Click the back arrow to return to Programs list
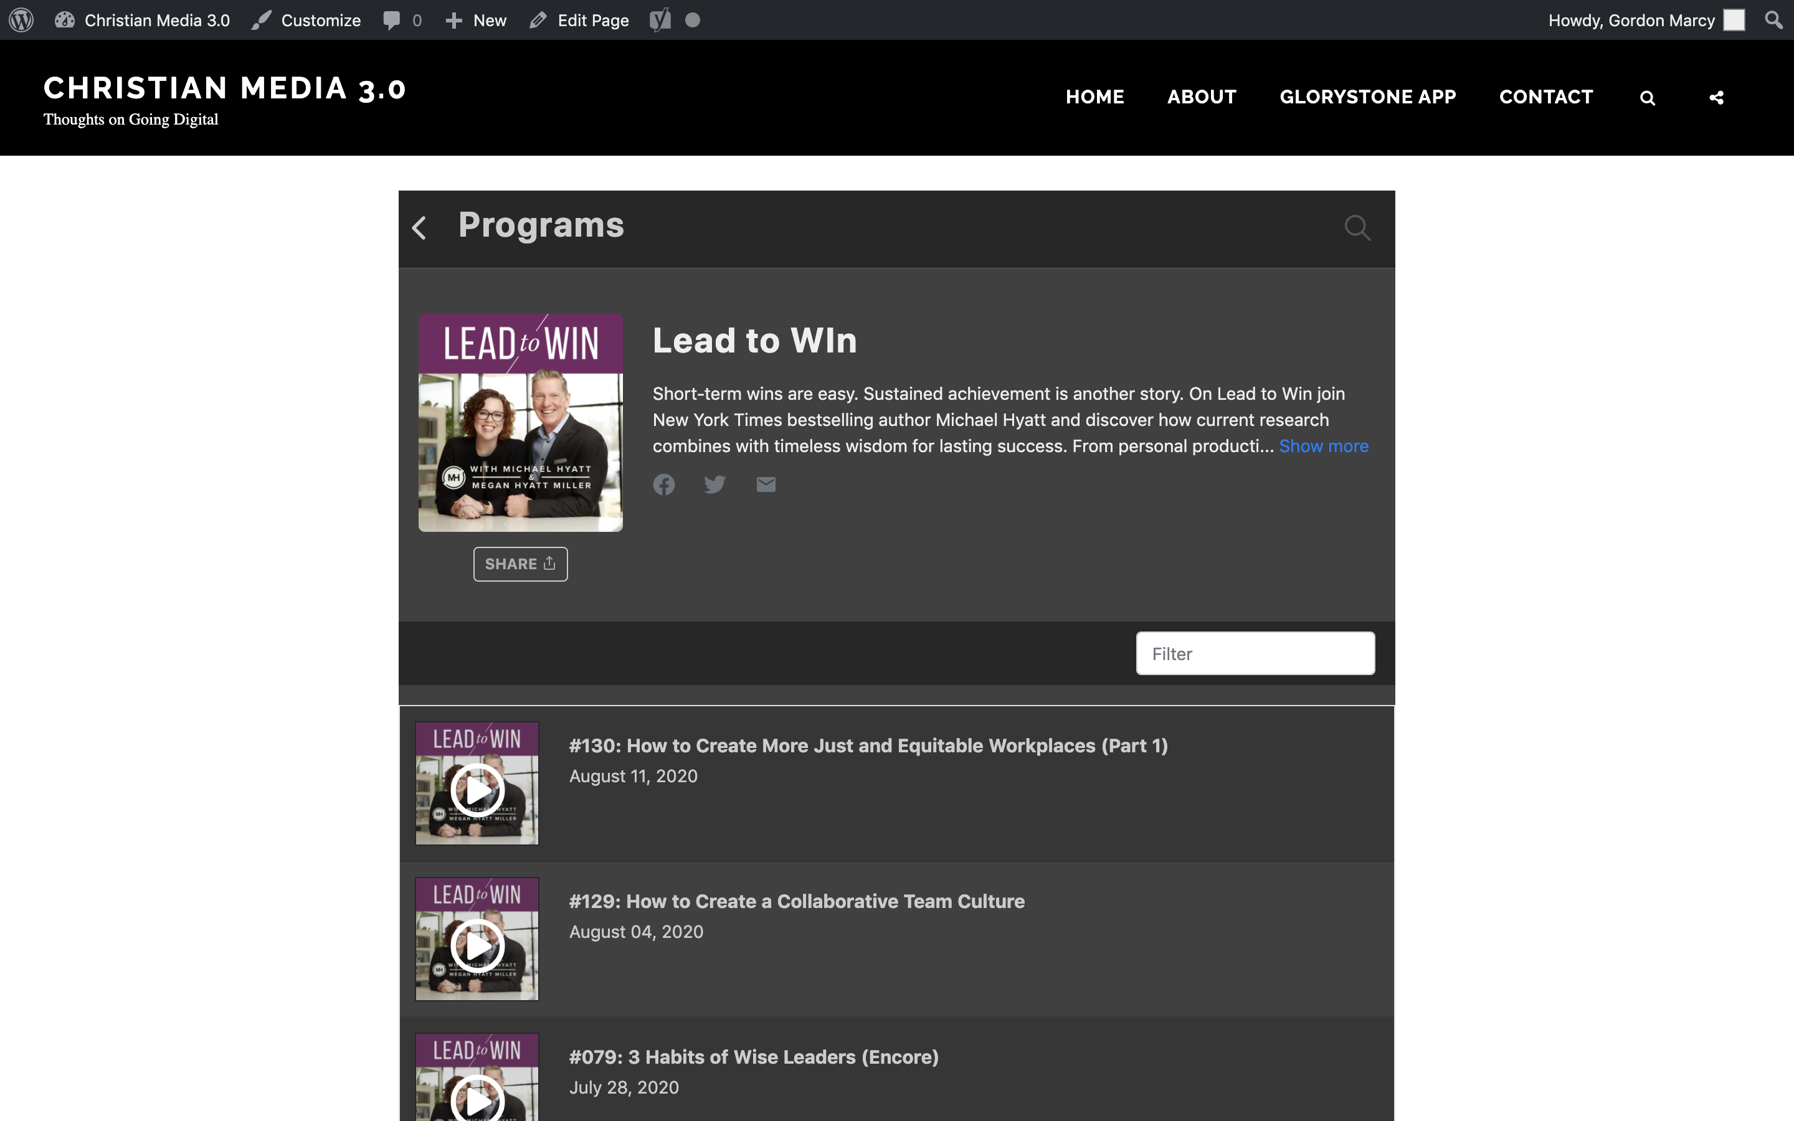This screenshot has height=1121, width=1794. click(420, 227)
